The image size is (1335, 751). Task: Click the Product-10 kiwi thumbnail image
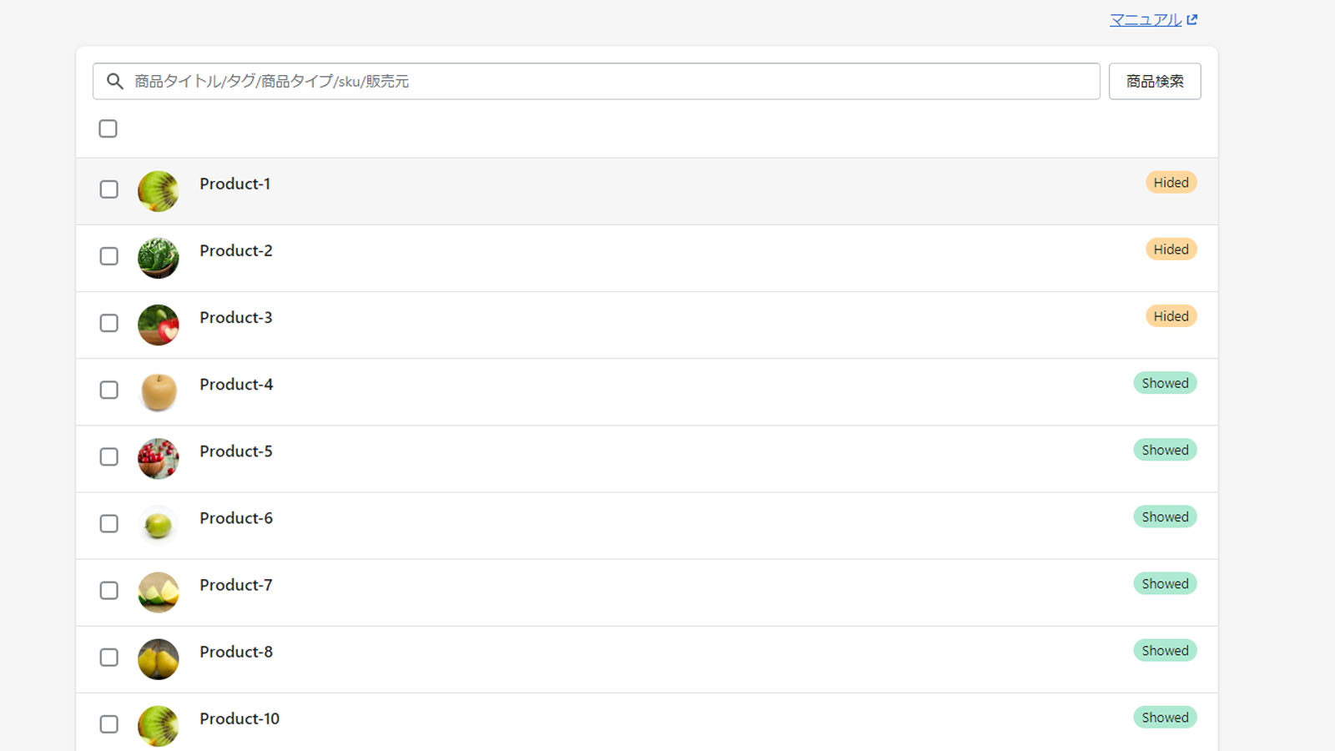click(x=158, y=724)
